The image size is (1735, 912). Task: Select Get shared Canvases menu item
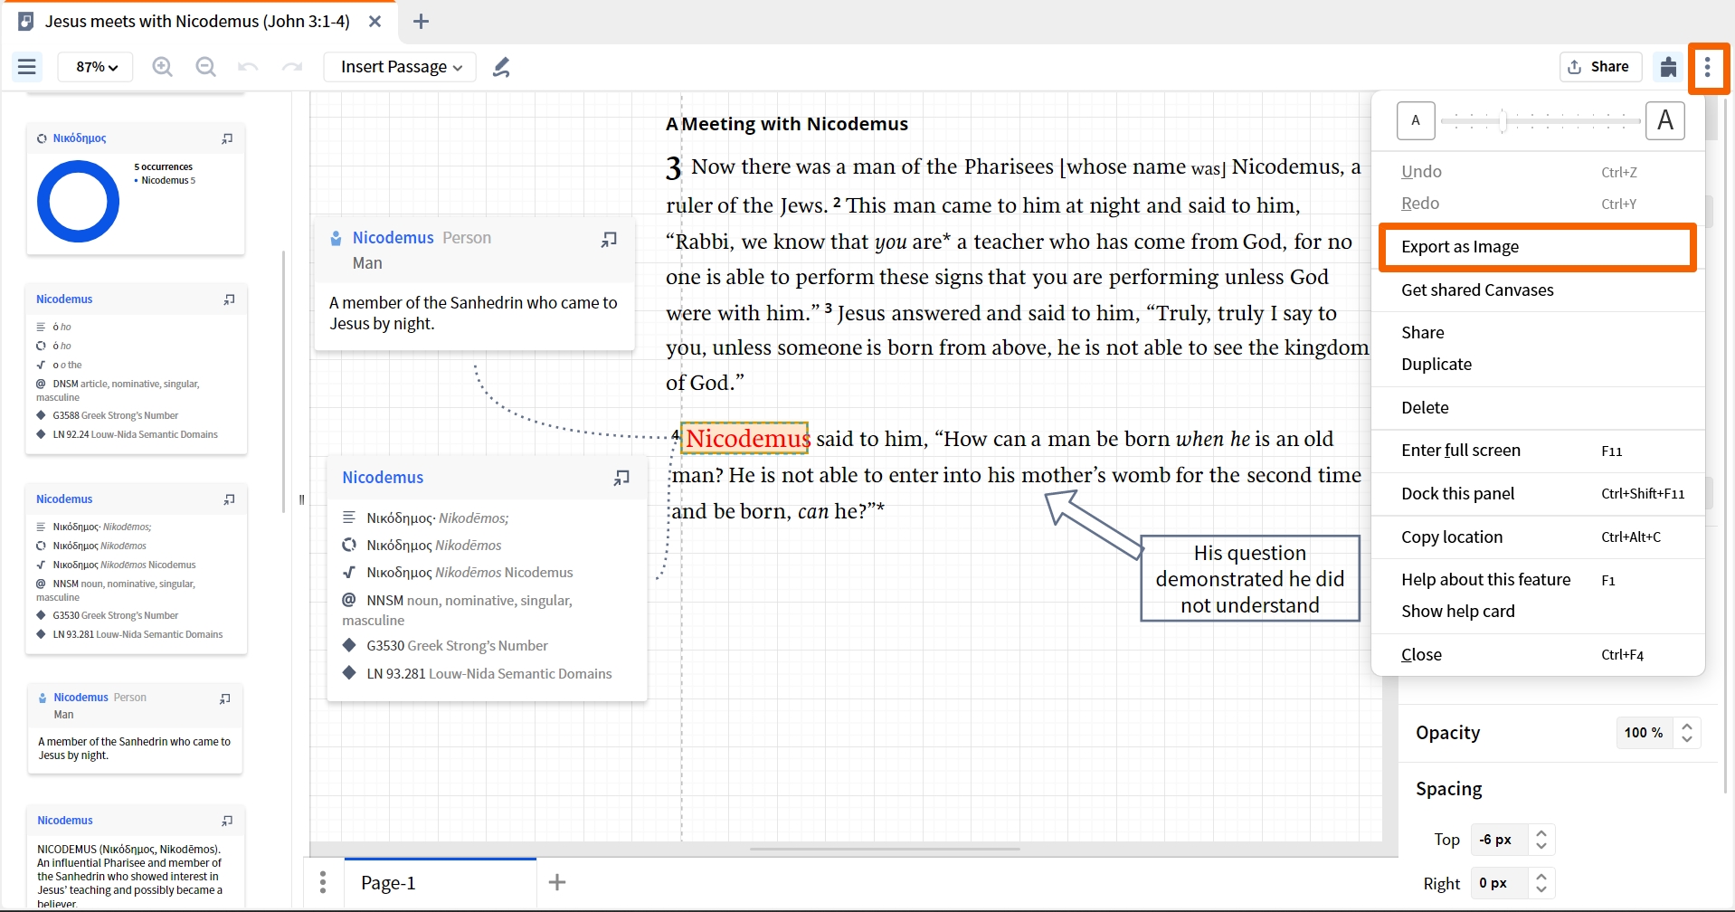tap(1538, 290)
